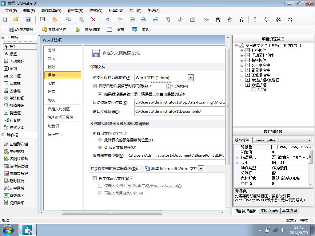Select the 延时跳转 action icon

coord(6,181)
